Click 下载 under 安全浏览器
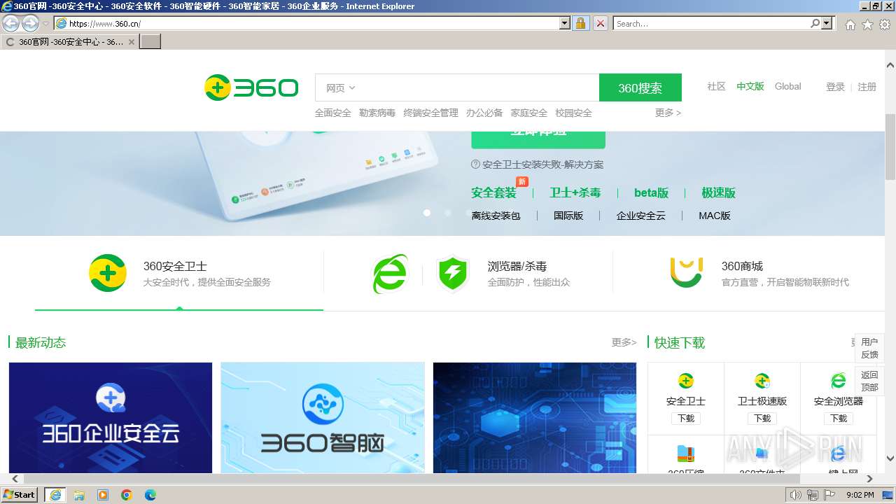896x504 pixels. pyautogui.click(x=839, y=419)
